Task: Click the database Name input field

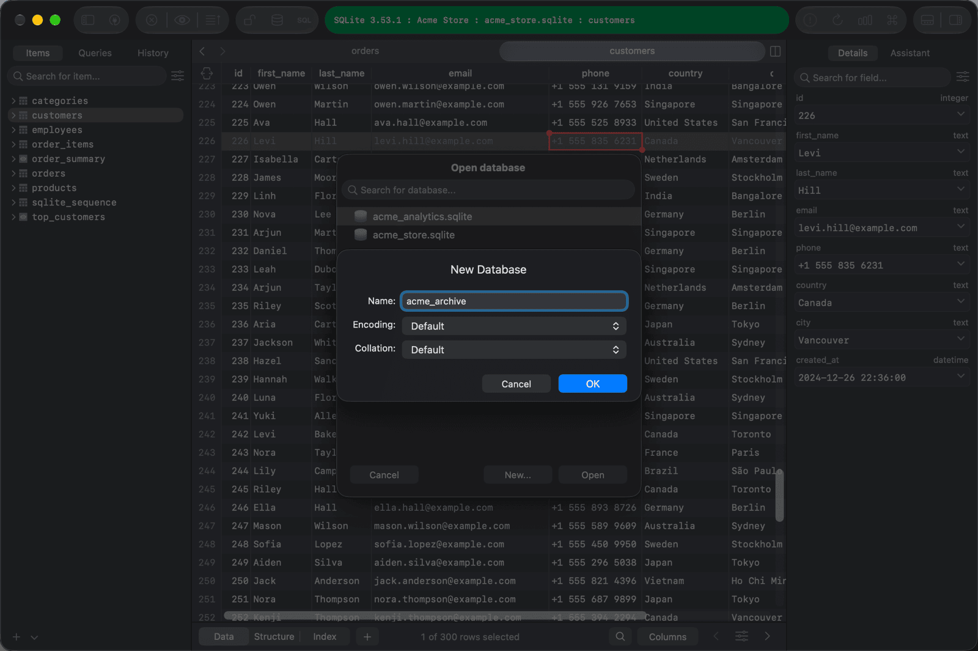Action: [514, 301]
